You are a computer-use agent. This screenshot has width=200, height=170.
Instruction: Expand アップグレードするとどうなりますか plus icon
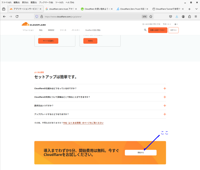tap(165, 114)
